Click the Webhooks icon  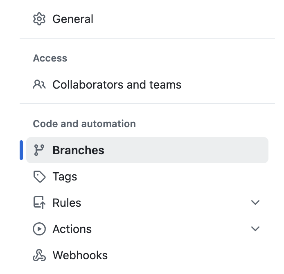click(39, 255)
